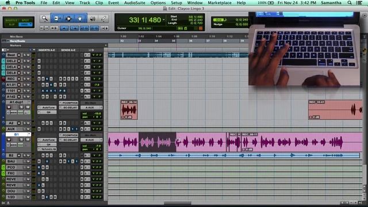This screenshot has height=207, width=368.
Task: Select the REC_08-14 clip on A1.dup1
Action: click(129, 110)
